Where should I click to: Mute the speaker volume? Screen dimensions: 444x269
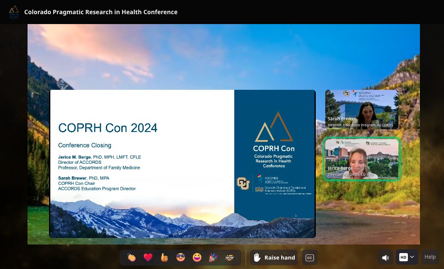point(385,257)
